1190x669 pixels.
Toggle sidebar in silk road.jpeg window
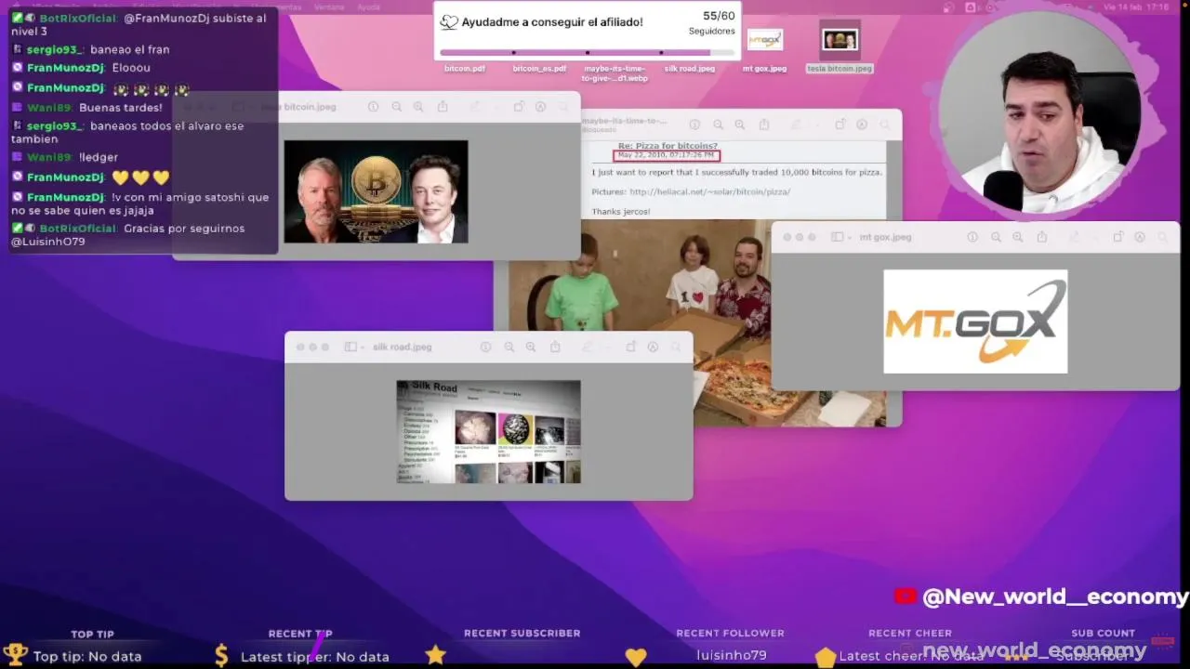[x=350, y=347]
